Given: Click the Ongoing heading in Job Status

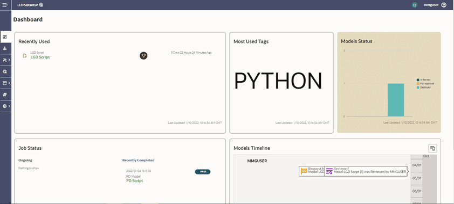Looking at the screenshot, I should (x=25, y=160).
